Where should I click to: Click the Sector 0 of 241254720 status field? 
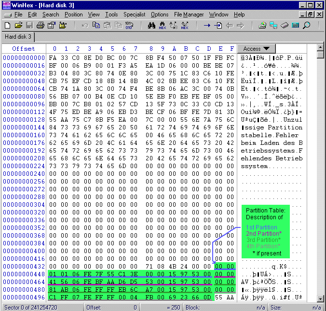click(x=31, y=307)
